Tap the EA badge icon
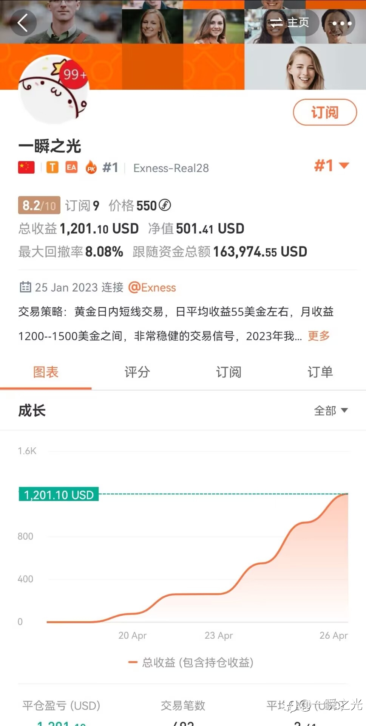This screenshot has width=366, height=726. pos(71,167)
